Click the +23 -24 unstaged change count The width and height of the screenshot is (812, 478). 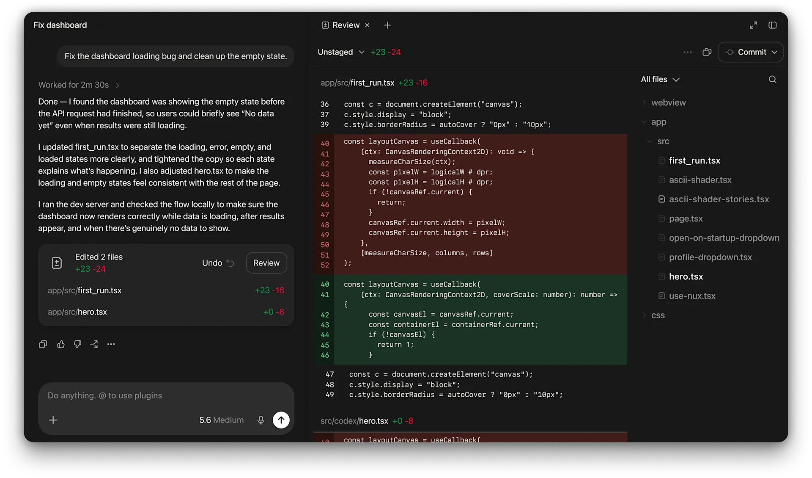(x=385, y=52)
